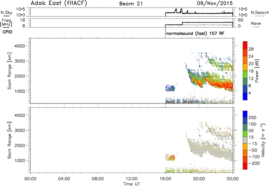Click the "20:00" time tick label
This screenshot has width=269, height=186.
199,179
